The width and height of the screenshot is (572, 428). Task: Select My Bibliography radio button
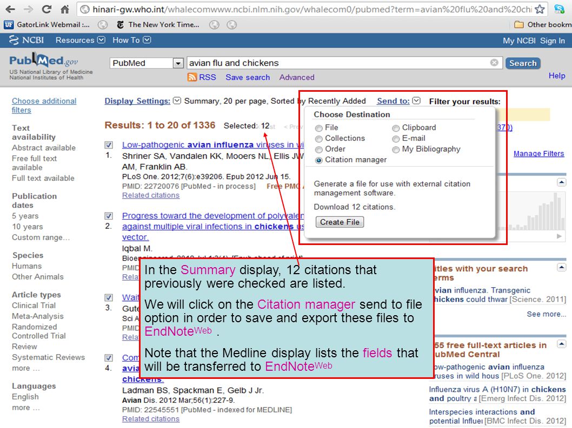tap(396, 150)
